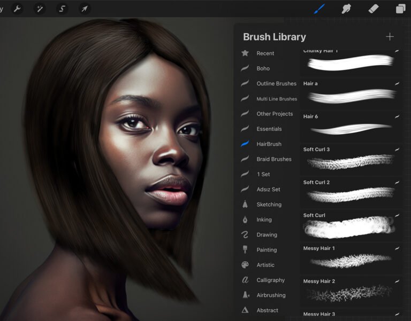Open the Layers panel icon

point(400,9)
